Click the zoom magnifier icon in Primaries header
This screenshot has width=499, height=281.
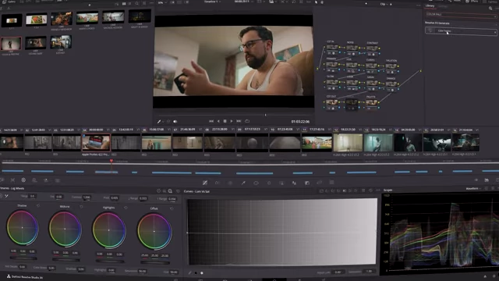[170, 190]
